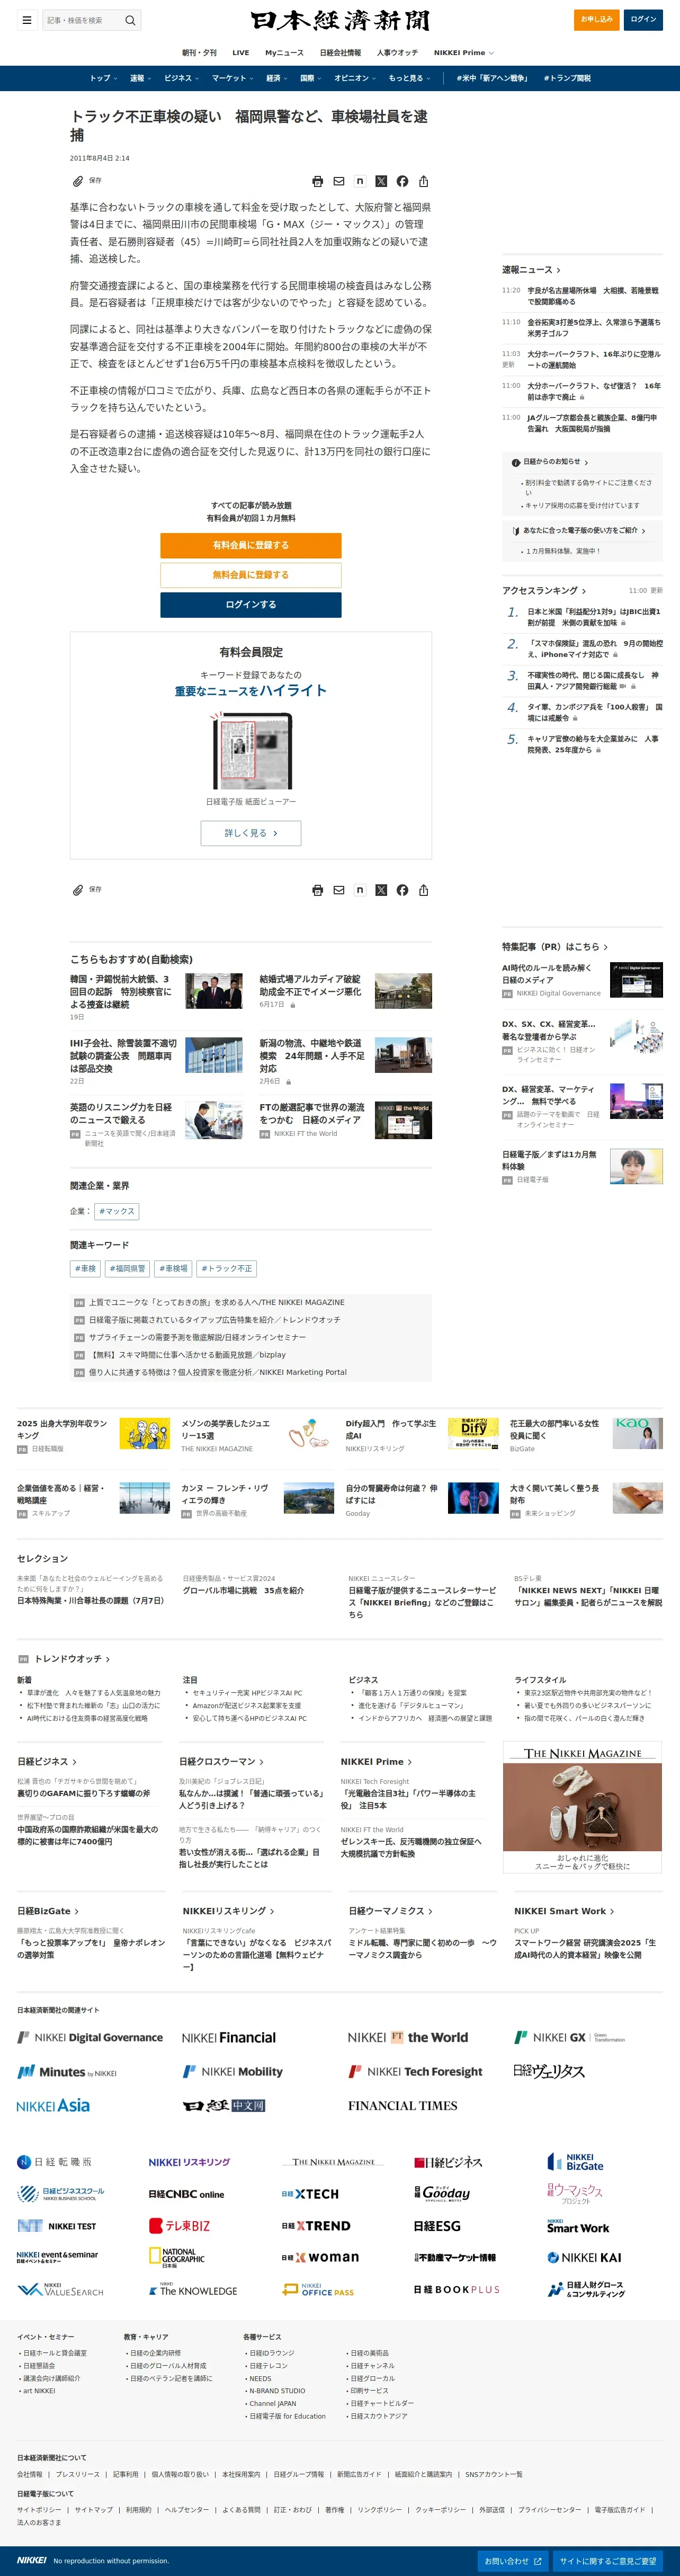
Task: Open the Minutes by NIKKEI logo
Action: 67,2072
